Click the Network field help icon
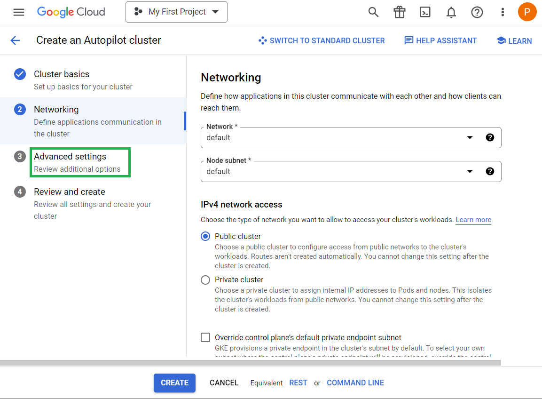Viewport: 542px width, 399px height. pos(490,137)
